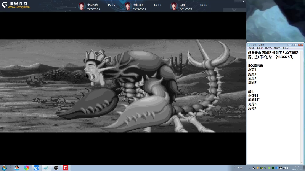Click the 游聚游戏 Gotvg logo
Image resolution: width=305 pixels, height=171 pixels.
[16, 5]
